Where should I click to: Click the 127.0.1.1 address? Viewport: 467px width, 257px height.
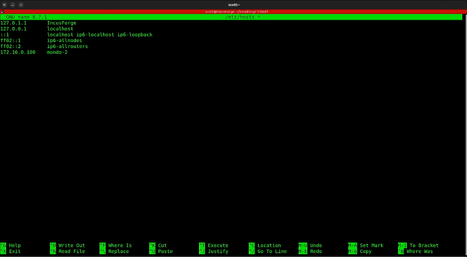pyautogui.click(x=14, y=23)
